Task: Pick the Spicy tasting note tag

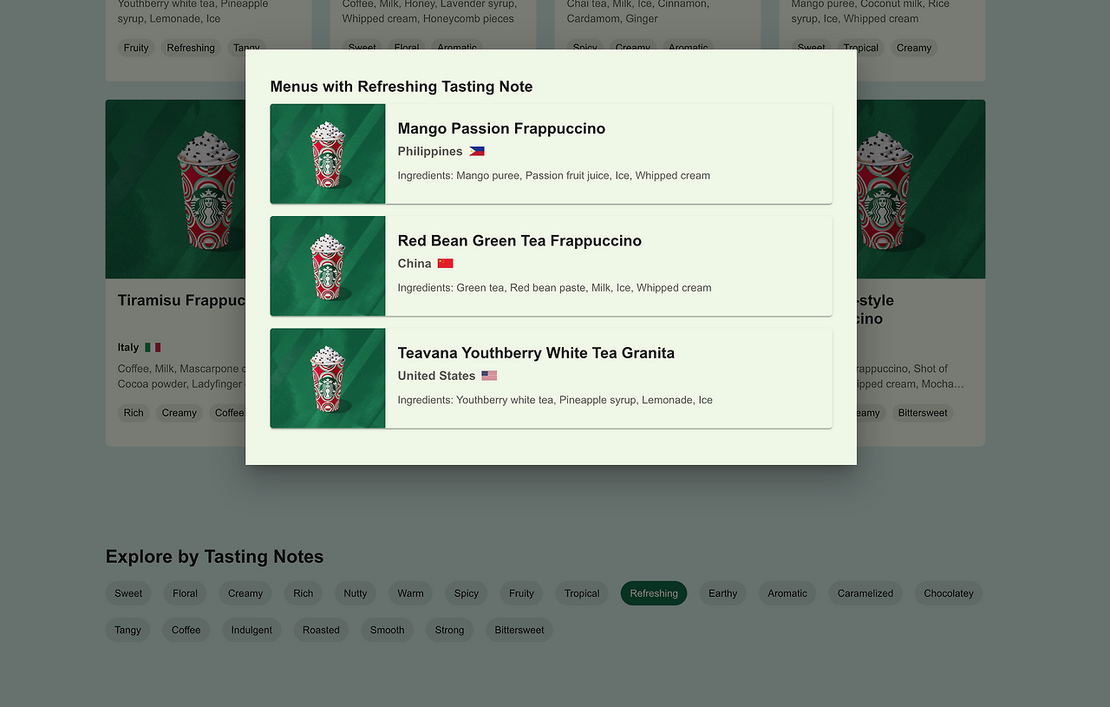Action: [467, 593]
